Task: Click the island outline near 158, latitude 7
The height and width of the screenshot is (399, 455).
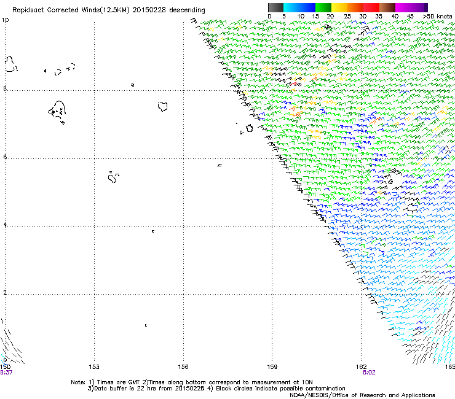Action: tap(249, 128)
